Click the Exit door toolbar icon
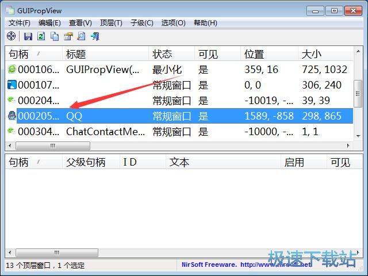This screenshot has width=368, height=276. tap(95, 36)
